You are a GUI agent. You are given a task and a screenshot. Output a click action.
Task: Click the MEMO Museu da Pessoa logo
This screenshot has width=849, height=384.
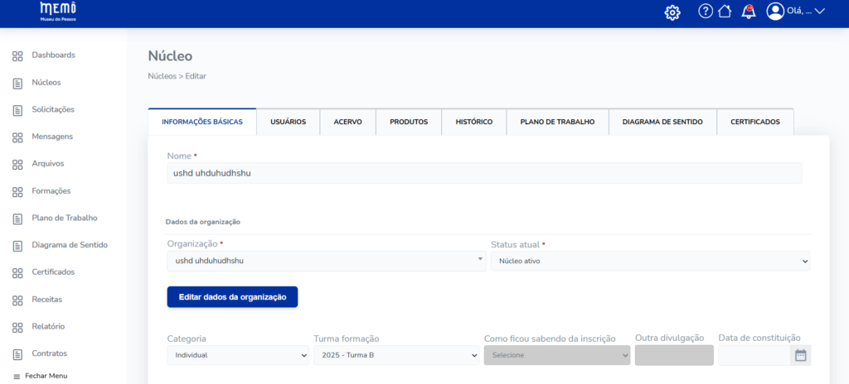tap(57, 12)
